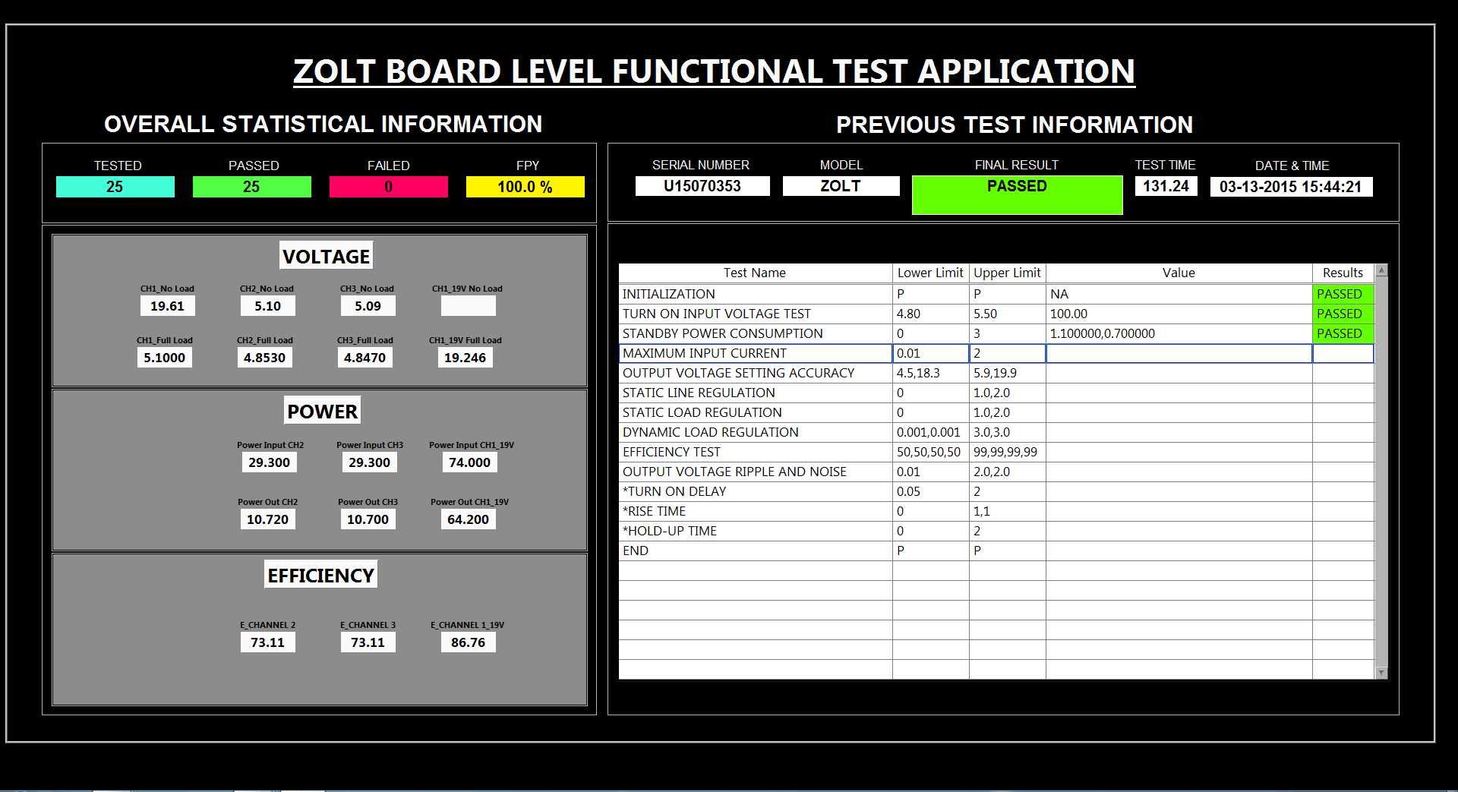
Task: Select the MAXIMUM INPUT CURRENT row
Action: point(996,353)
